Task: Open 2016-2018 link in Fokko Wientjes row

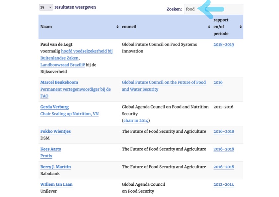Action: point(224,131)
